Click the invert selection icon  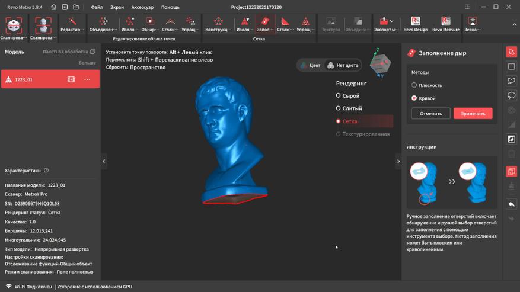[x=511, y=139]
